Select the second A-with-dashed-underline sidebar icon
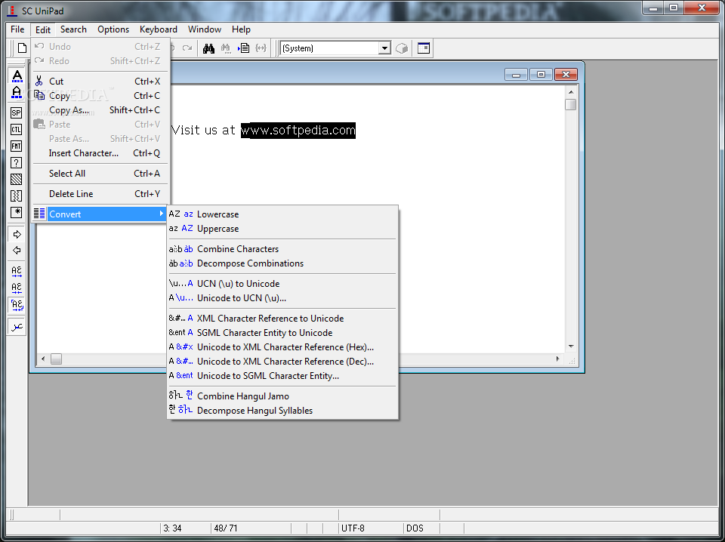Image resolution: width=725 pixels, height=542 pixels. pos(17,92)
